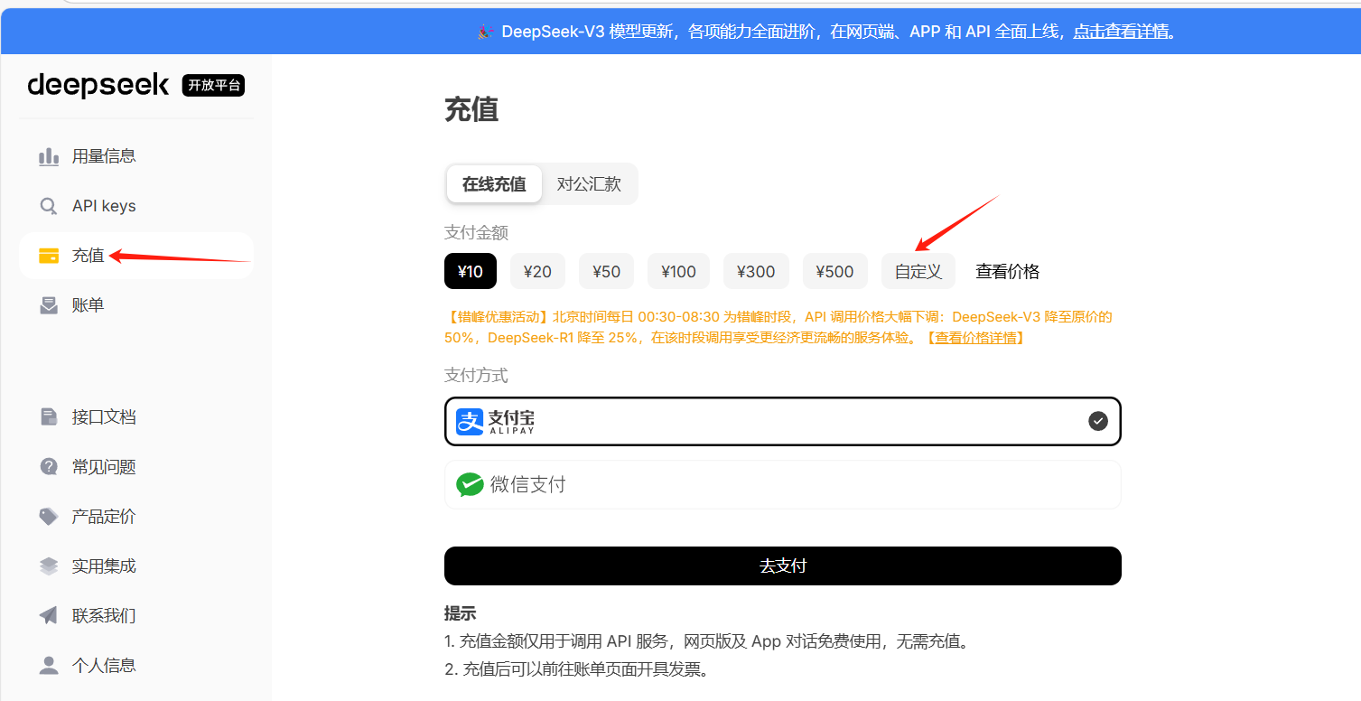Click the 错峰优惠活动 promo text

[x=778, y=328]
